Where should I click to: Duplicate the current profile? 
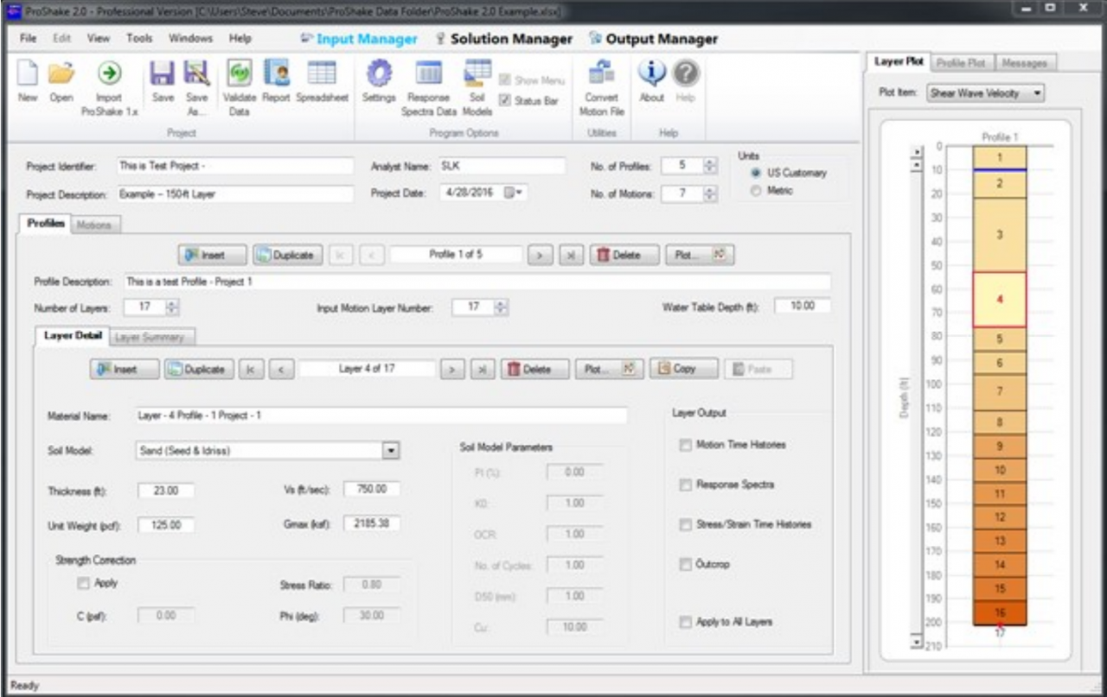pos(289,255)
